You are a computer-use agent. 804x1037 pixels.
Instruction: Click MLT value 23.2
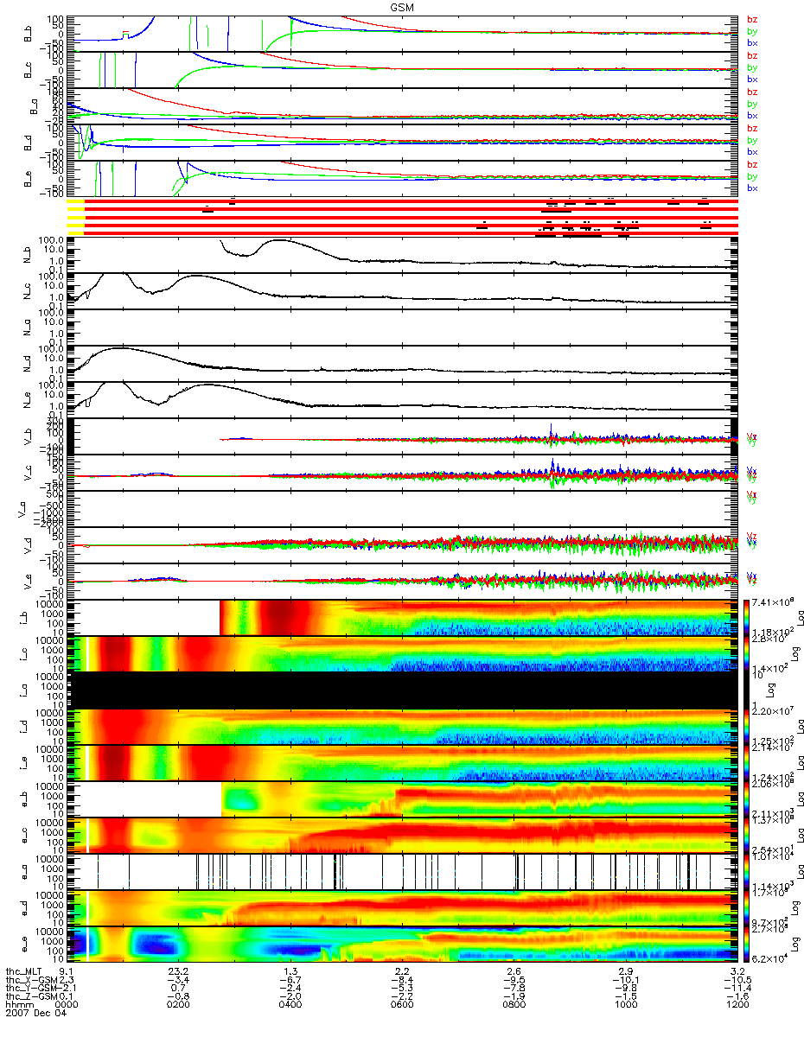tap(177, 972)
